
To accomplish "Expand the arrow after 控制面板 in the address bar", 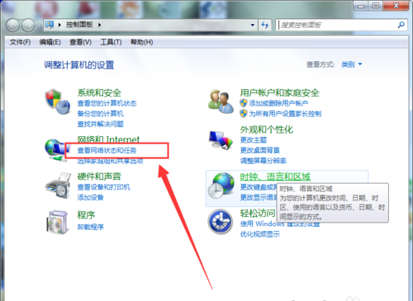I will (x=99, y=25).
